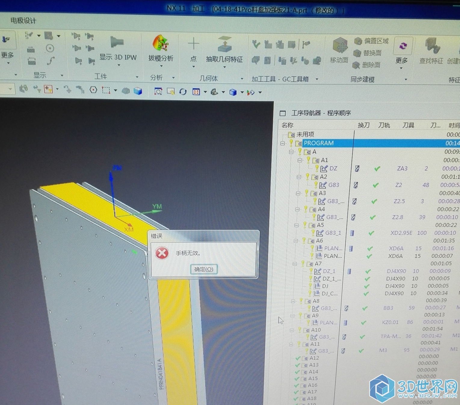The height and width of the screenshot is (405, 460).
Task: Click the tool cell 'ZA3'
Action: 402,168
